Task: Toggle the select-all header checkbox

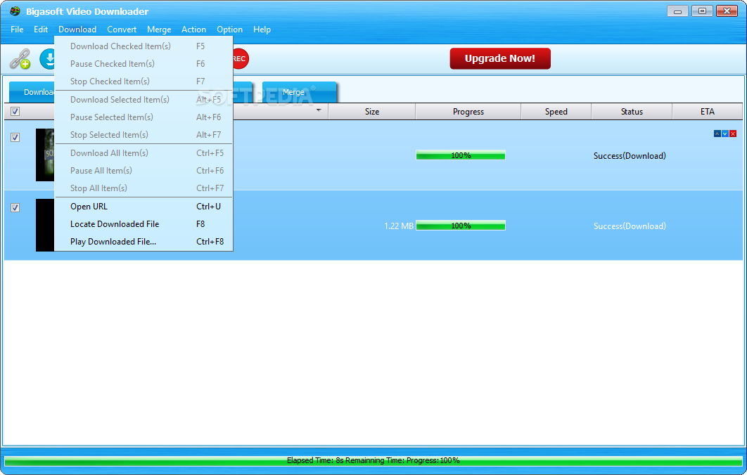Action: click(15, 112)
